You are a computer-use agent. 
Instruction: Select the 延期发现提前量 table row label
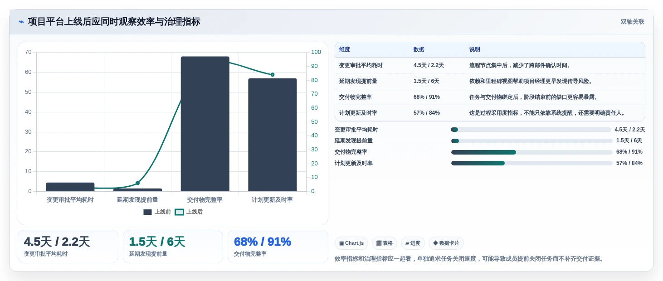point(358,81)
